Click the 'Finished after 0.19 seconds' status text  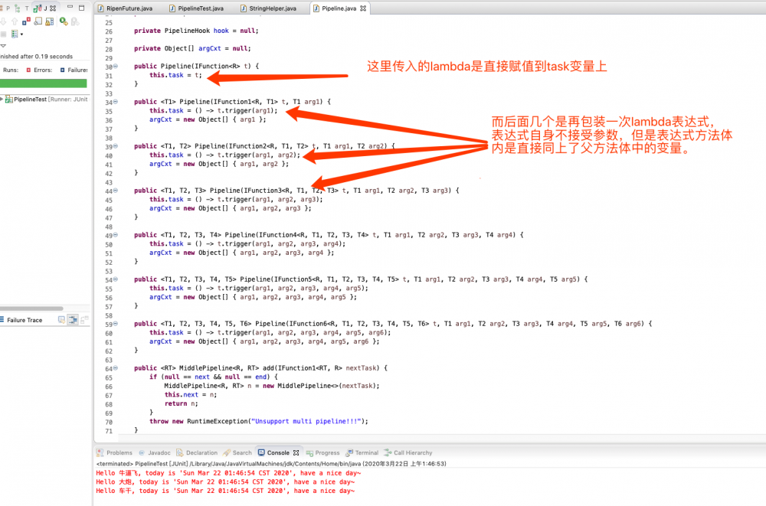(36, 57)
